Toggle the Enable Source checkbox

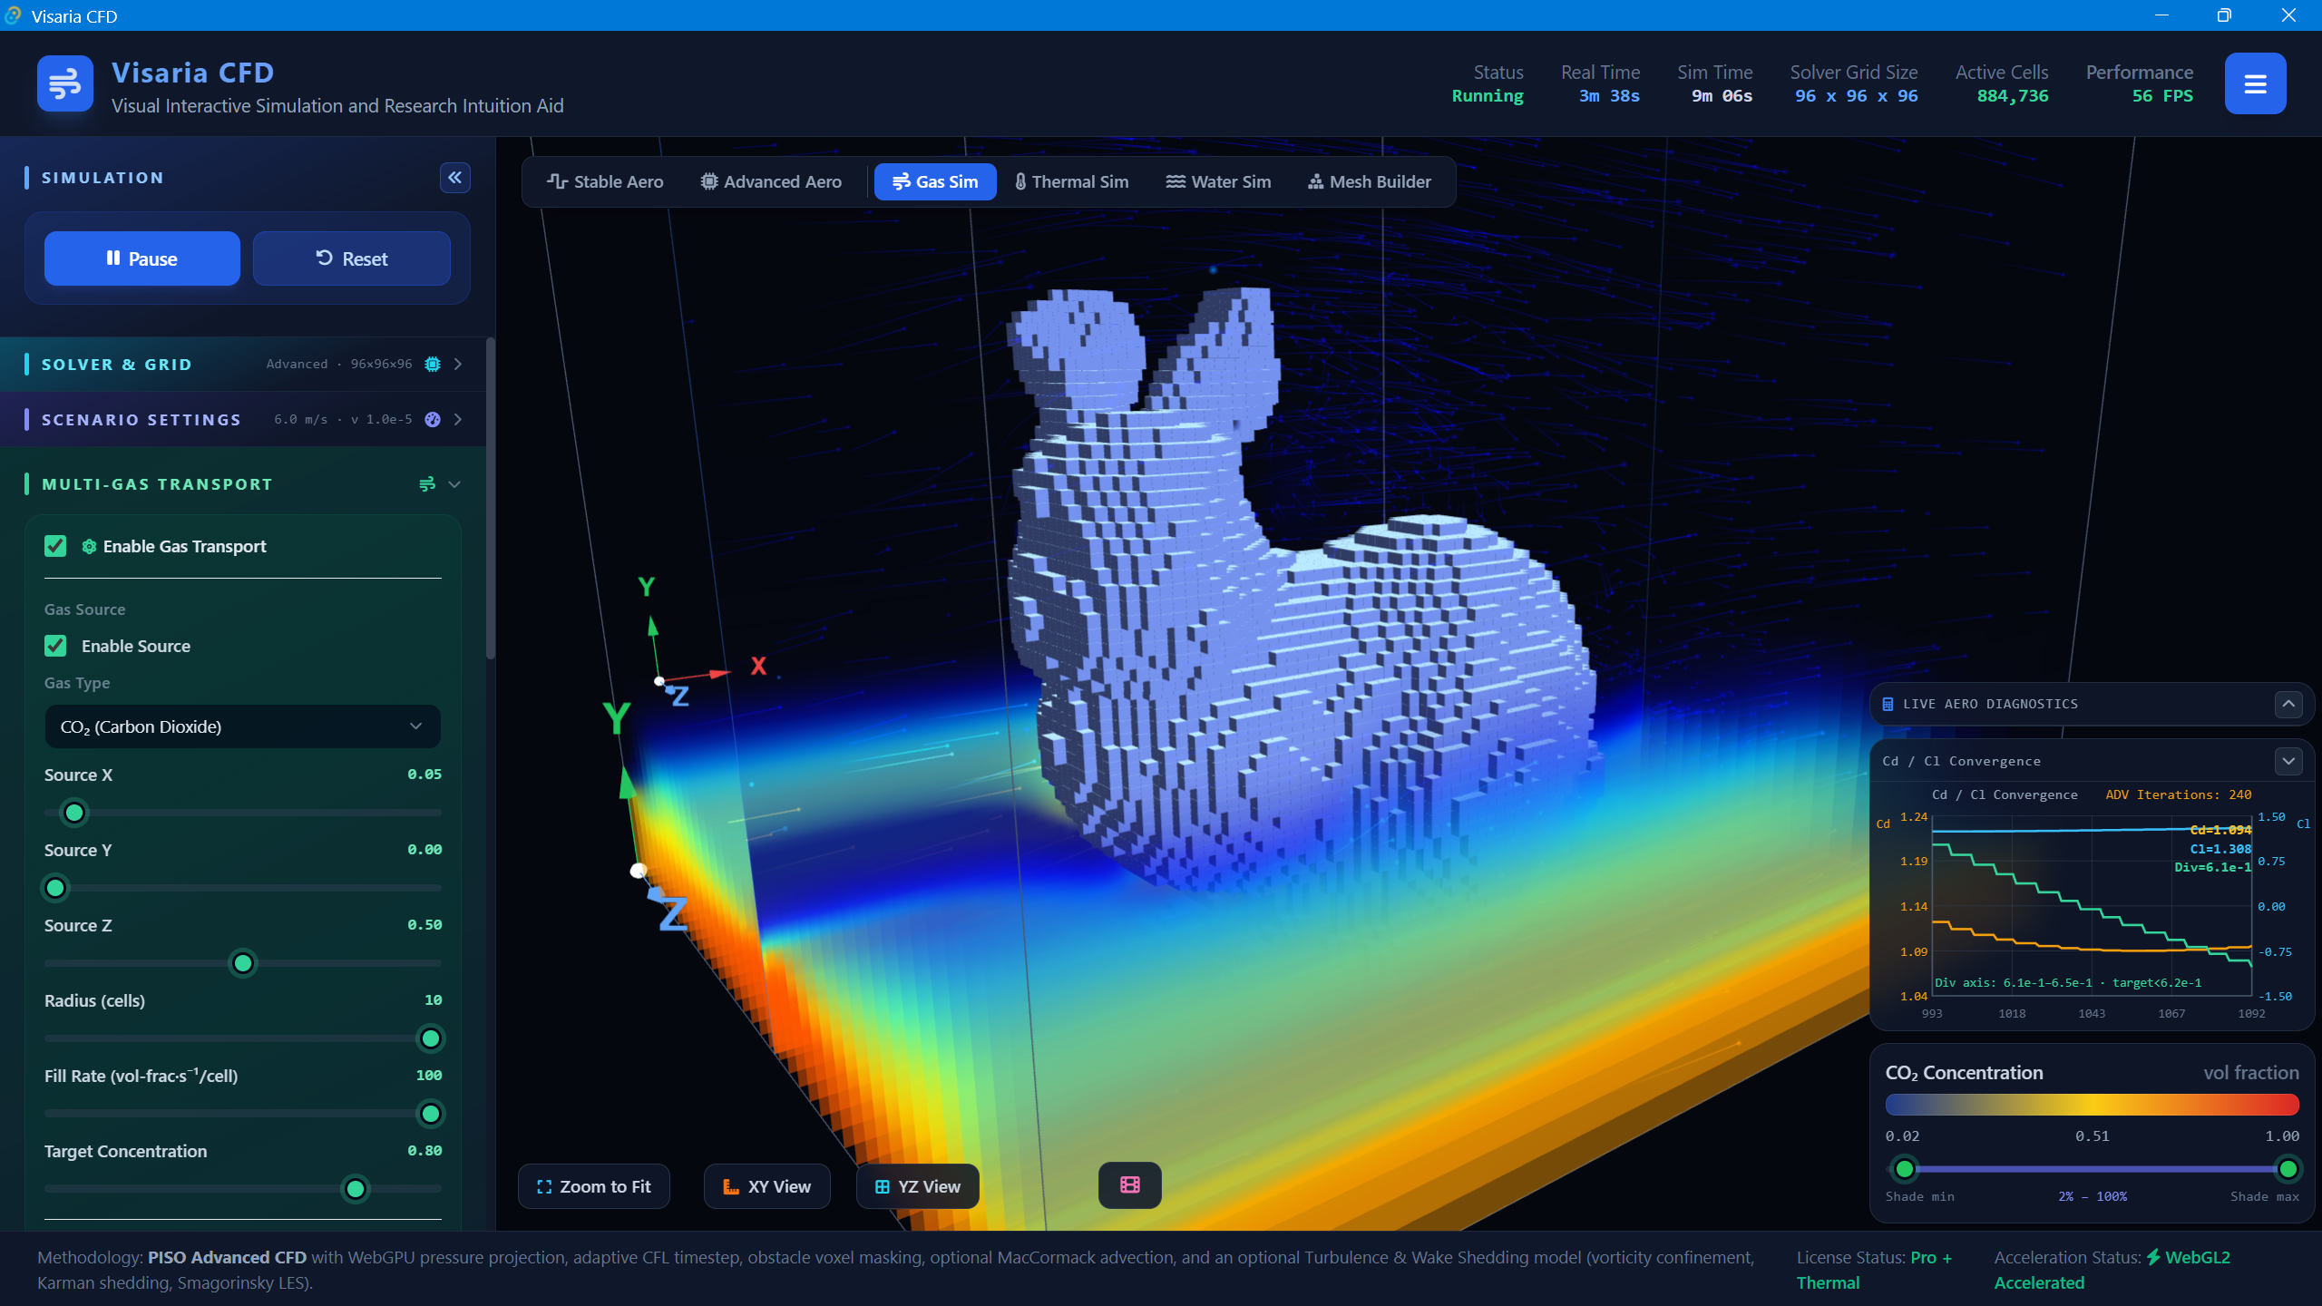55,646
